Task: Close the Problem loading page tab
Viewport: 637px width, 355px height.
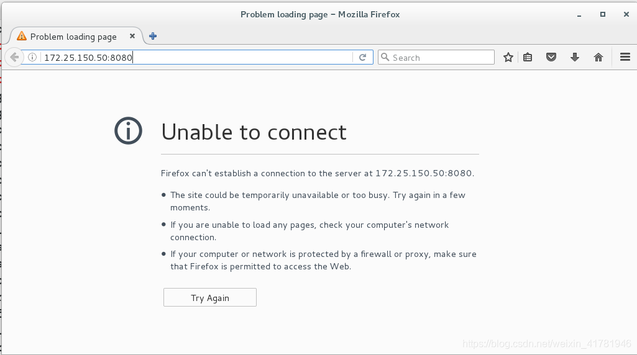Action: pyautogui.click(x=132, y=36)
